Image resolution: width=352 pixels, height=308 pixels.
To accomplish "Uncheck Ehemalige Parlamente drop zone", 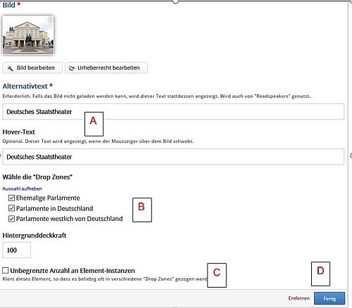I will [11, 198].
